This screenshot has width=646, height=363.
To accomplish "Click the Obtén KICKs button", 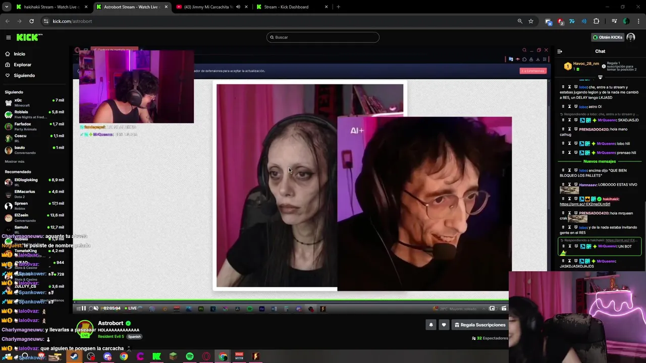I will coord(608,37).
